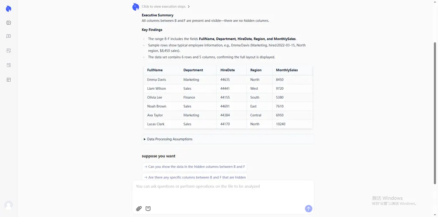
Task: Click the assistant avatar above the summary
Action: coord(136,7)
